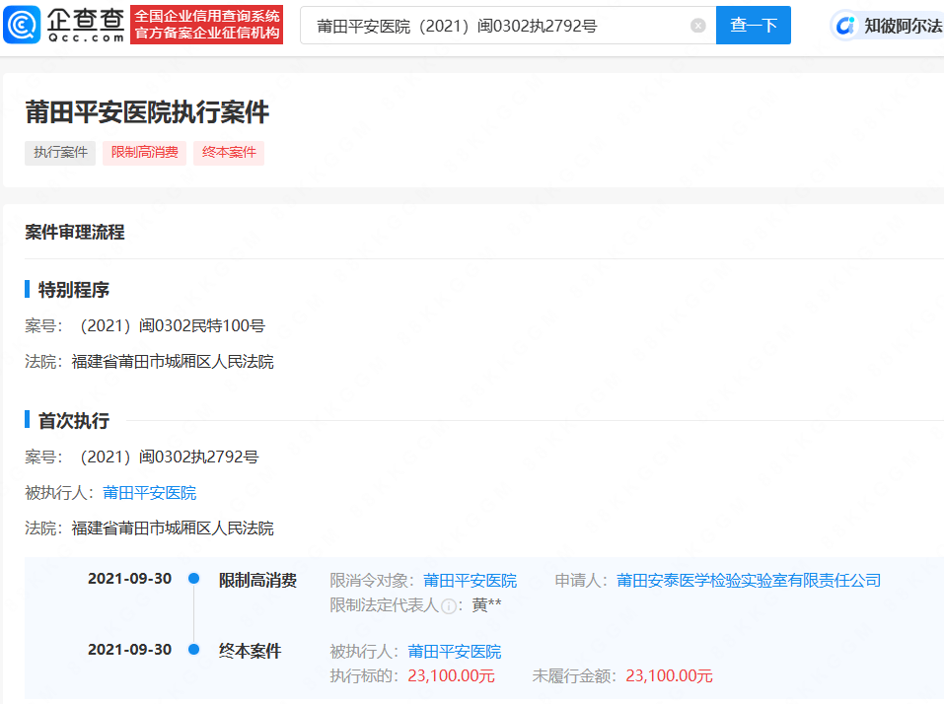Image resolution: width=944 pixels, height=704 pixels.
Task: Select the red 终本案件 tag under the title
Action: pyautogui.click(x=229, y=153)
